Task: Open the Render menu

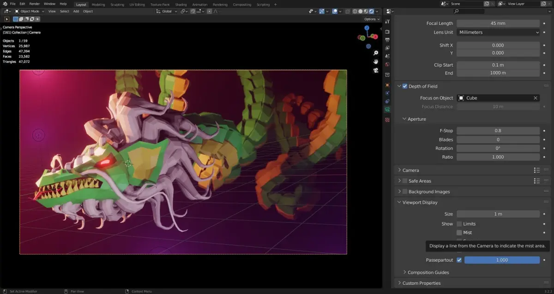Action: click(x=35, y=4)
